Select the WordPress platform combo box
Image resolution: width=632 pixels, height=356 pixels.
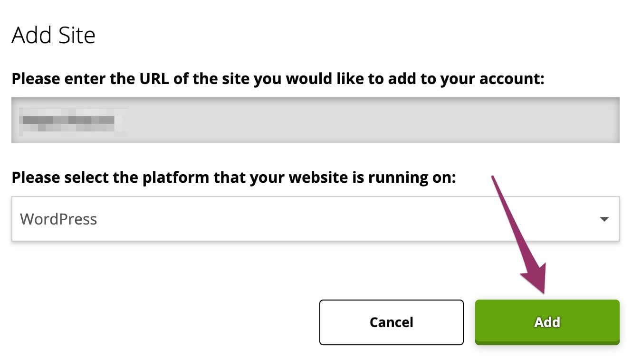pos(315,219)
